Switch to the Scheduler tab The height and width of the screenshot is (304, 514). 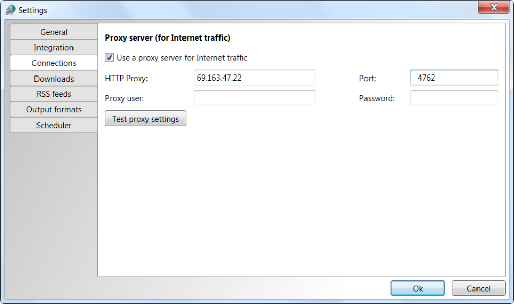tap(54, 125)
